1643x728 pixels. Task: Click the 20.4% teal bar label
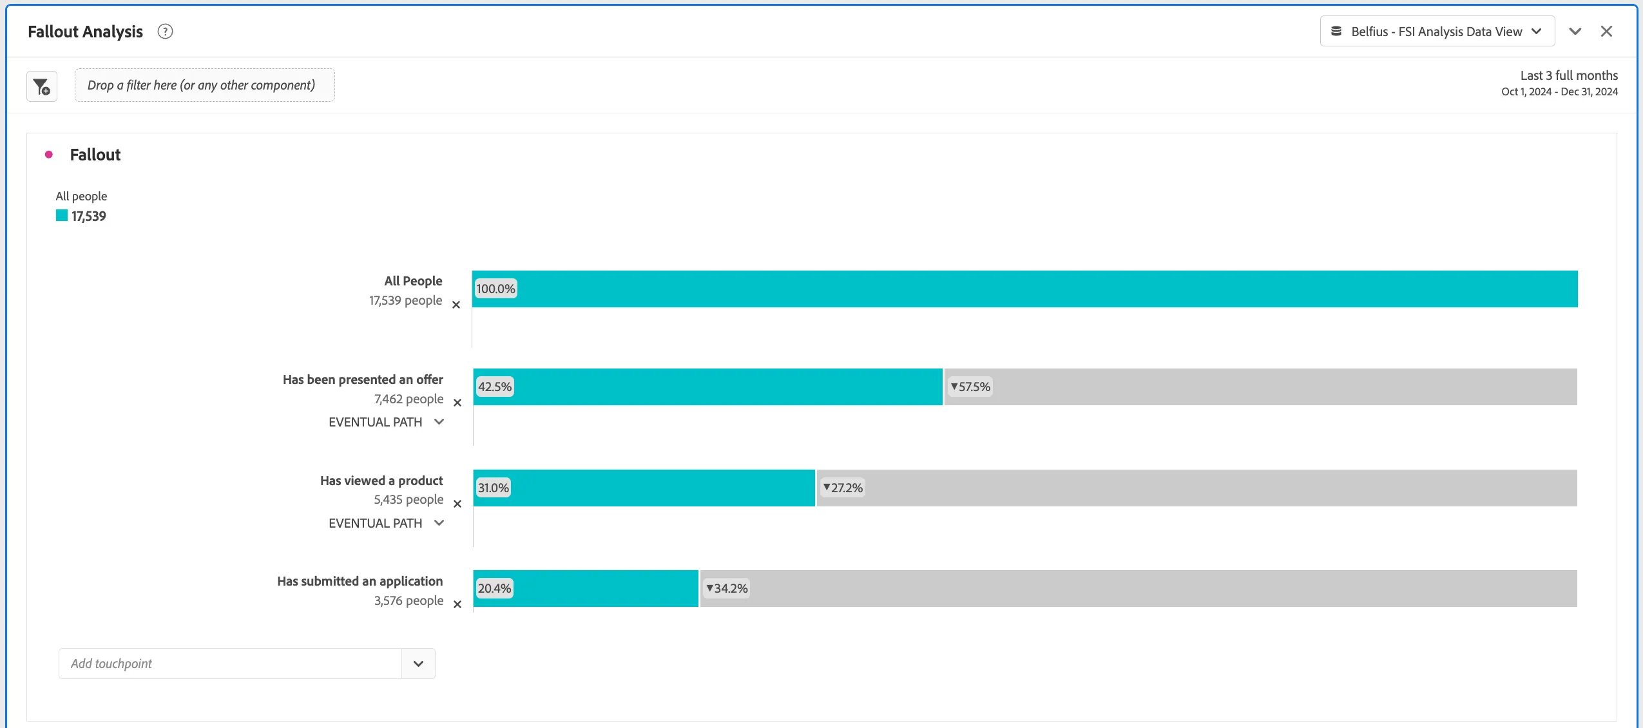(495, 588)
